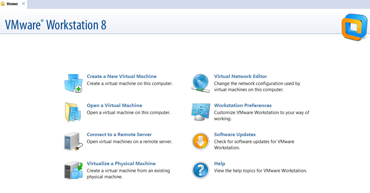Click the Virtualize a Physical Machine icon
This screenshot has width=370, height=193.
[x=74, y=170]
